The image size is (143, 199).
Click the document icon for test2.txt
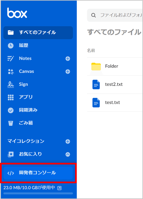96,85
